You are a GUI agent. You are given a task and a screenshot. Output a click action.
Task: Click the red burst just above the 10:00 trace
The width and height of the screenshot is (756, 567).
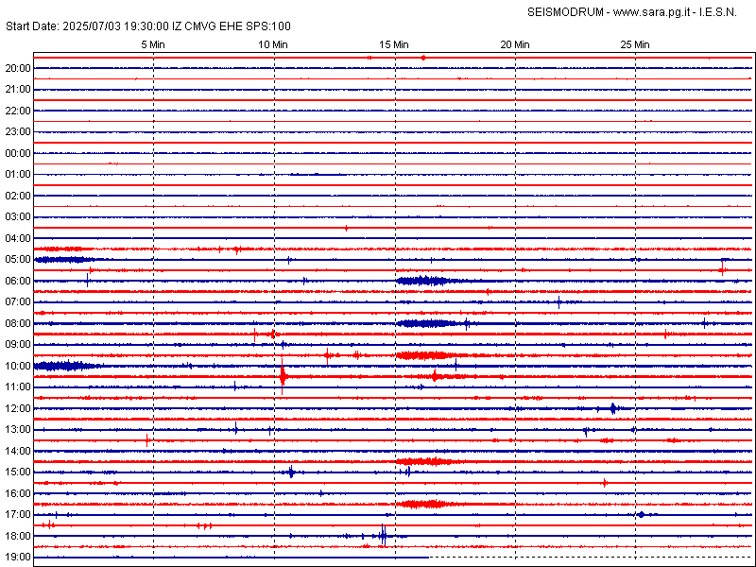click(427, 355)
